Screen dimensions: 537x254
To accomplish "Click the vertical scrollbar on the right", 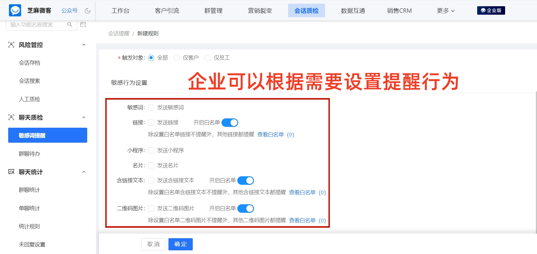I will point(536,162).
